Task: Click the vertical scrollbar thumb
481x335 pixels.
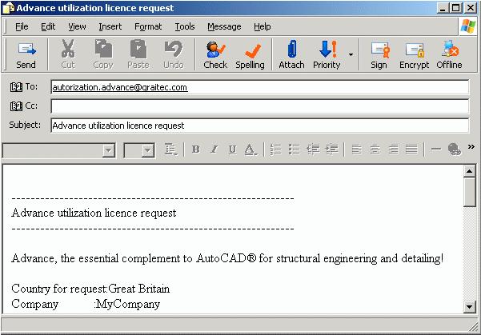Action: tap(469, 193)
